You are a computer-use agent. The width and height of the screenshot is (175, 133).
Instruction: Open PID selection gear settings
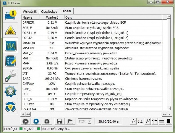click(x=47, y=121)
